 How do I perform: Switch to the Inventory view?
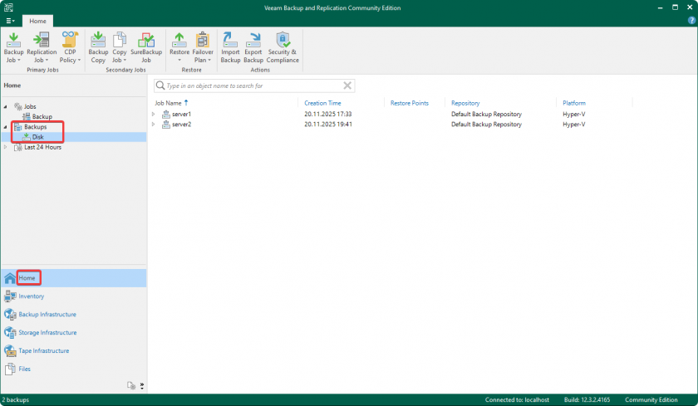(x=32, y=296)
